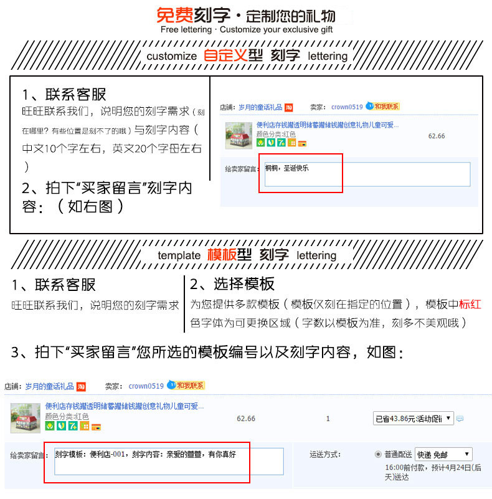This screenshot has width=492, height=499.
Task: Click the 和我联系 Wangwang icon in template section
Action: click(x=186, y=386)
